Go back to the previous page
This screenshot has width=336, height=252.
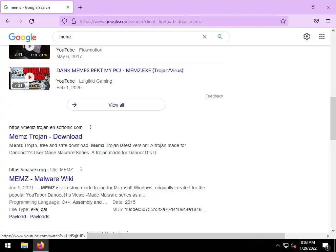pyautogui.click(x=8, y=21)
